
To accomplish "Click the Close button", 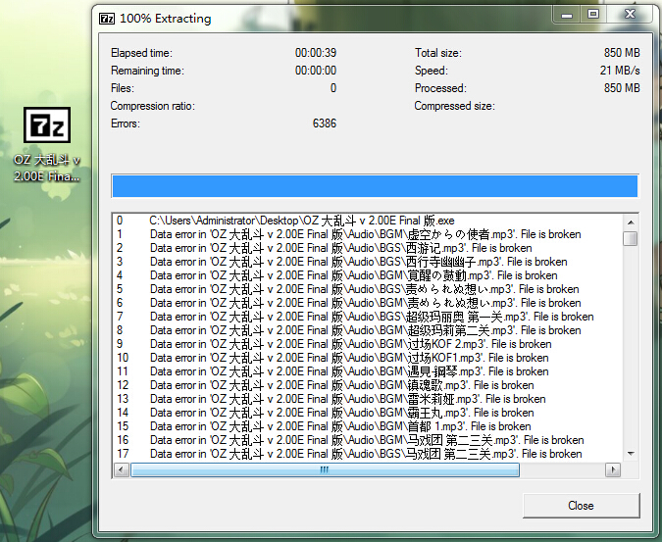I will 581,506.
